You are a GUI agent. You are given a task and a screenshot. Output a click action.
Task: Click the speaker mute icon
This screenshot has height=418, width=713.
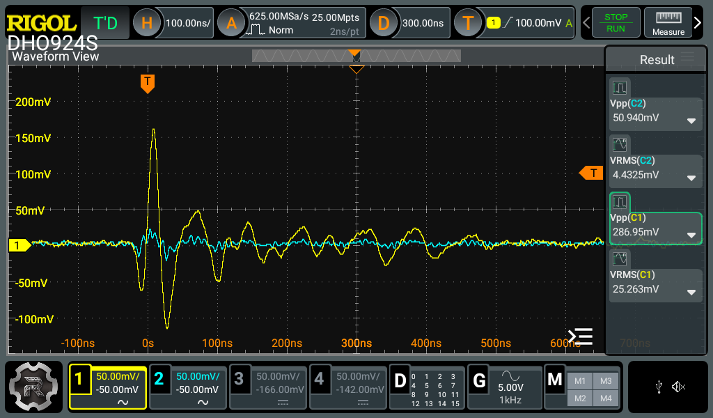[679, 387]
